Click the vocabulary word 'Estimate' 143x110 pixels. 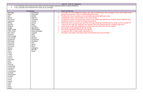[x=11, y=41]
